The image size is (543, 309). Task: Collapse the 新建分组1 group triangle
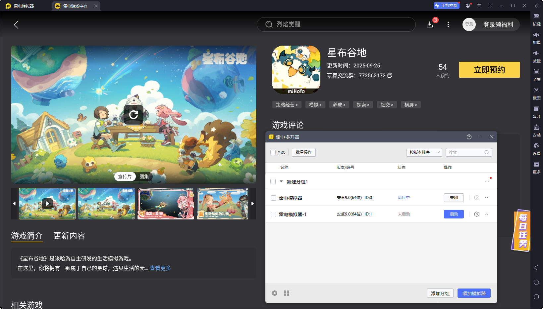[x=281, y=181]
